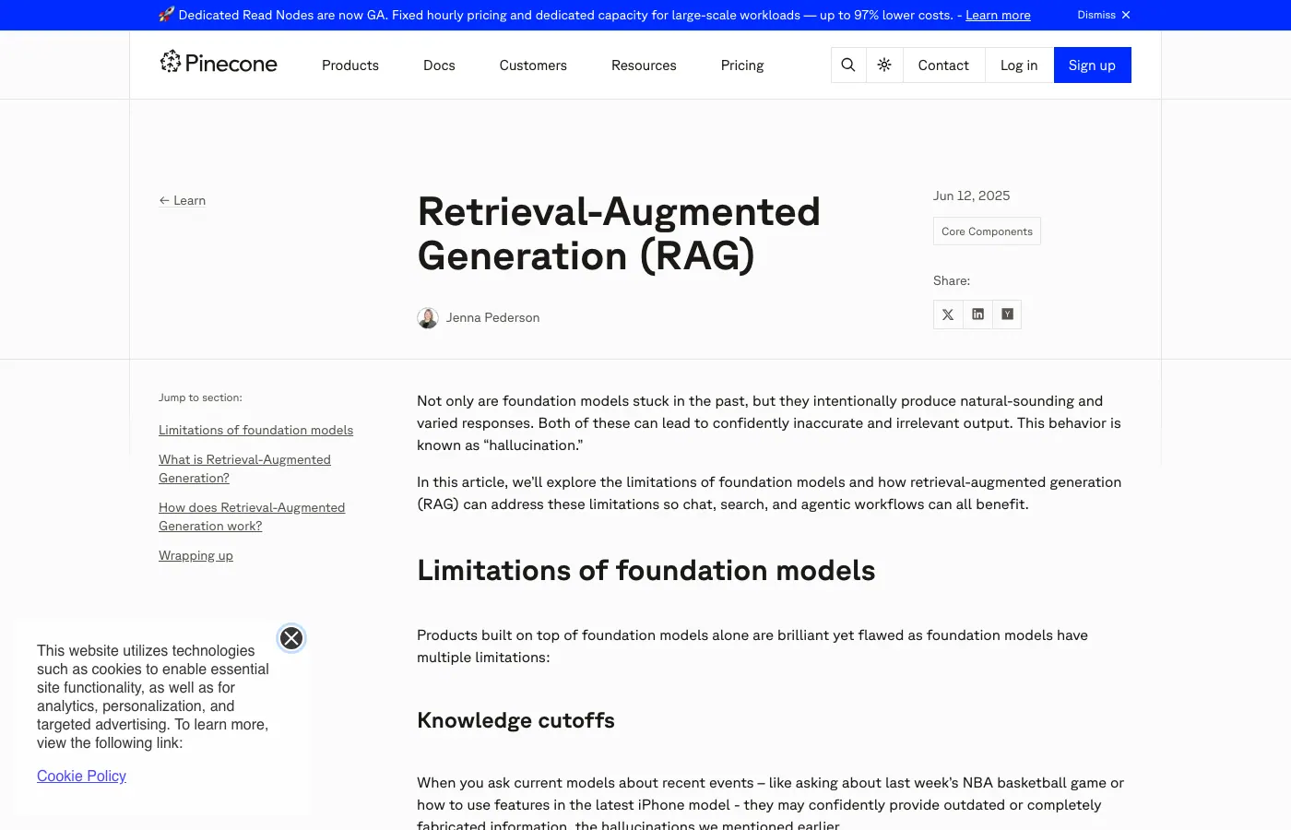Viewport: 1291px width, 830px height.
Task: Expand the Resources menu
Action: click(644, 65)
